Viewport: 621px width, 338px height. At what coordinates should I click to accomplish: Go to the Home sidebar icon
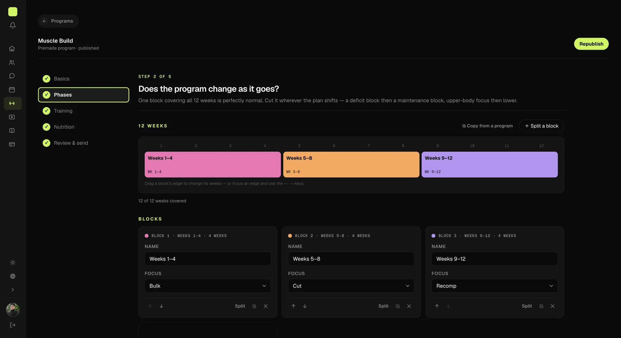(x=12, y=49)
